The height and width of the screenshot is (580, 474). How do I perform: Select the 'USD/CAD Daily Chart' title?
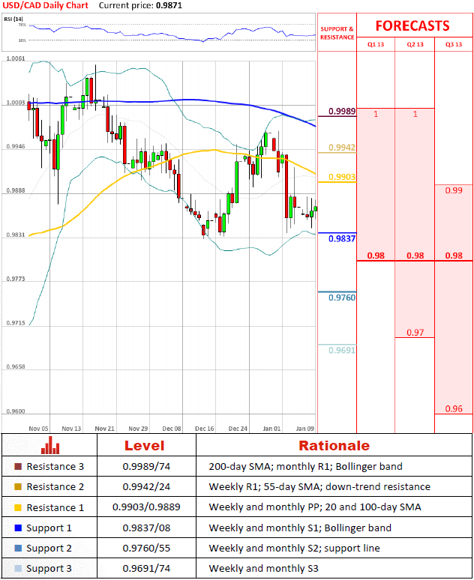coord(45,5)
